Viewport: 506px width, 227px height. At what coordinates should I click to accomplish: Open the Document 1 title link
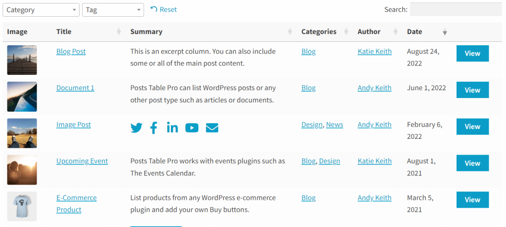click(75, 88)
